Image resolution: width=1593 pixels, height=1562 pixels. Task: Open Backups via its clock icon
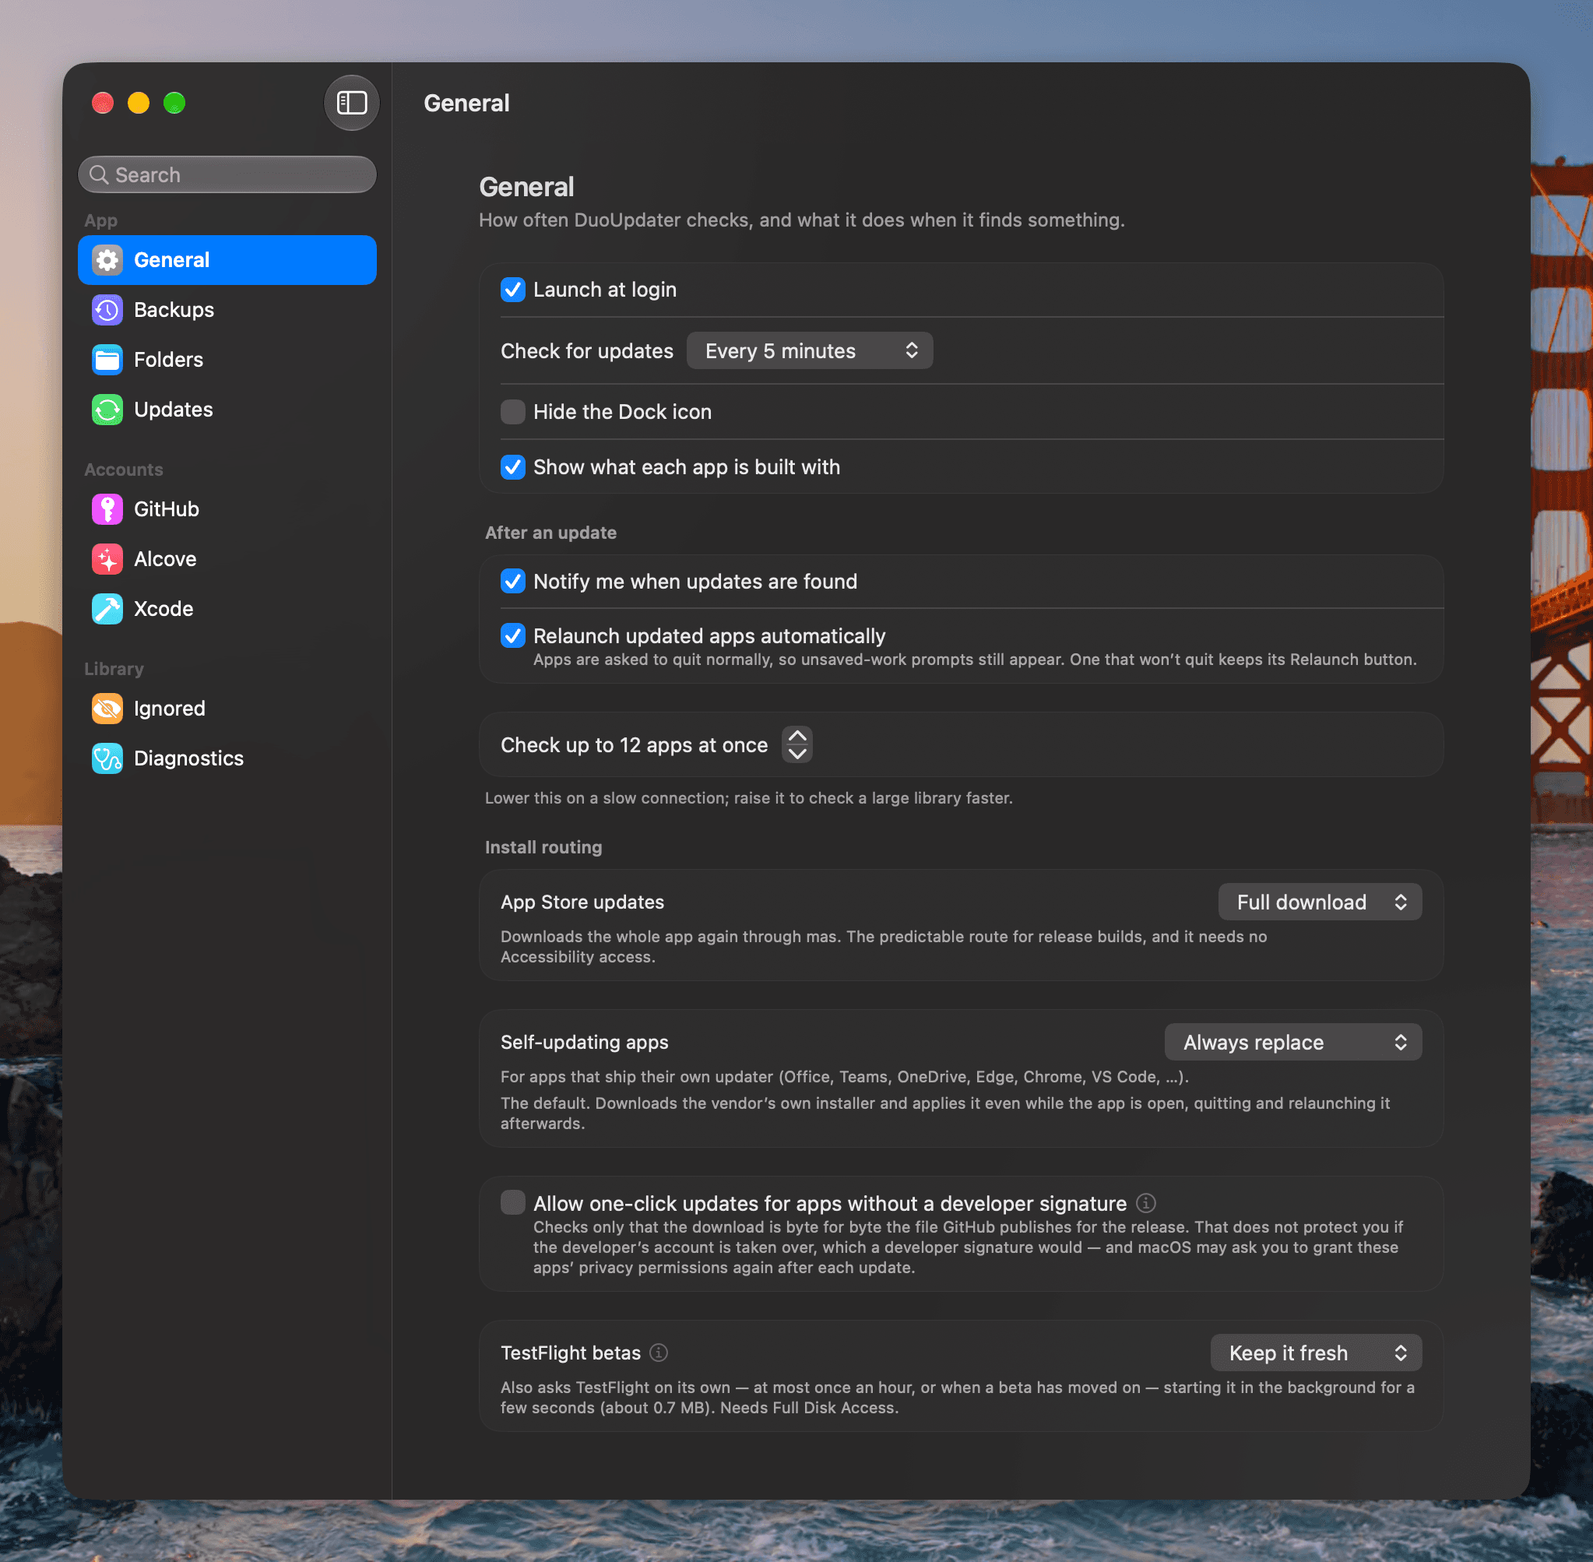(107, 310)
